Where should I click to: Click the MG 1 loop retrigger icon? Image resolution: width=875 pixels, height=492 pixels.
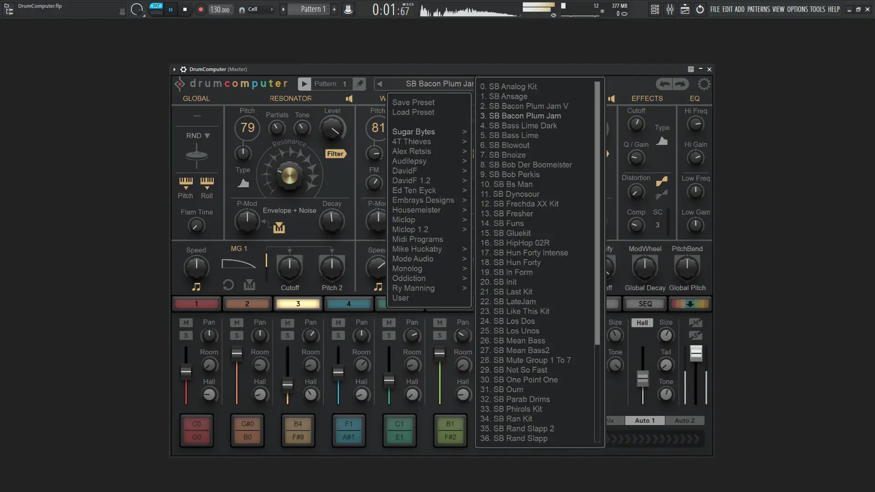click(x=228, y=286)
